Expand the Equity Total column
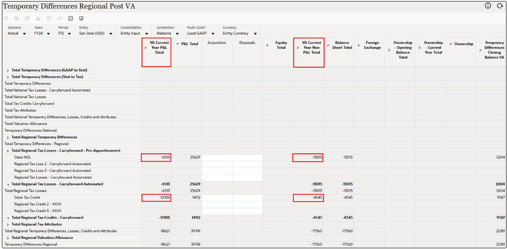The height and width of the screenshot is (249, 507). 268,45
